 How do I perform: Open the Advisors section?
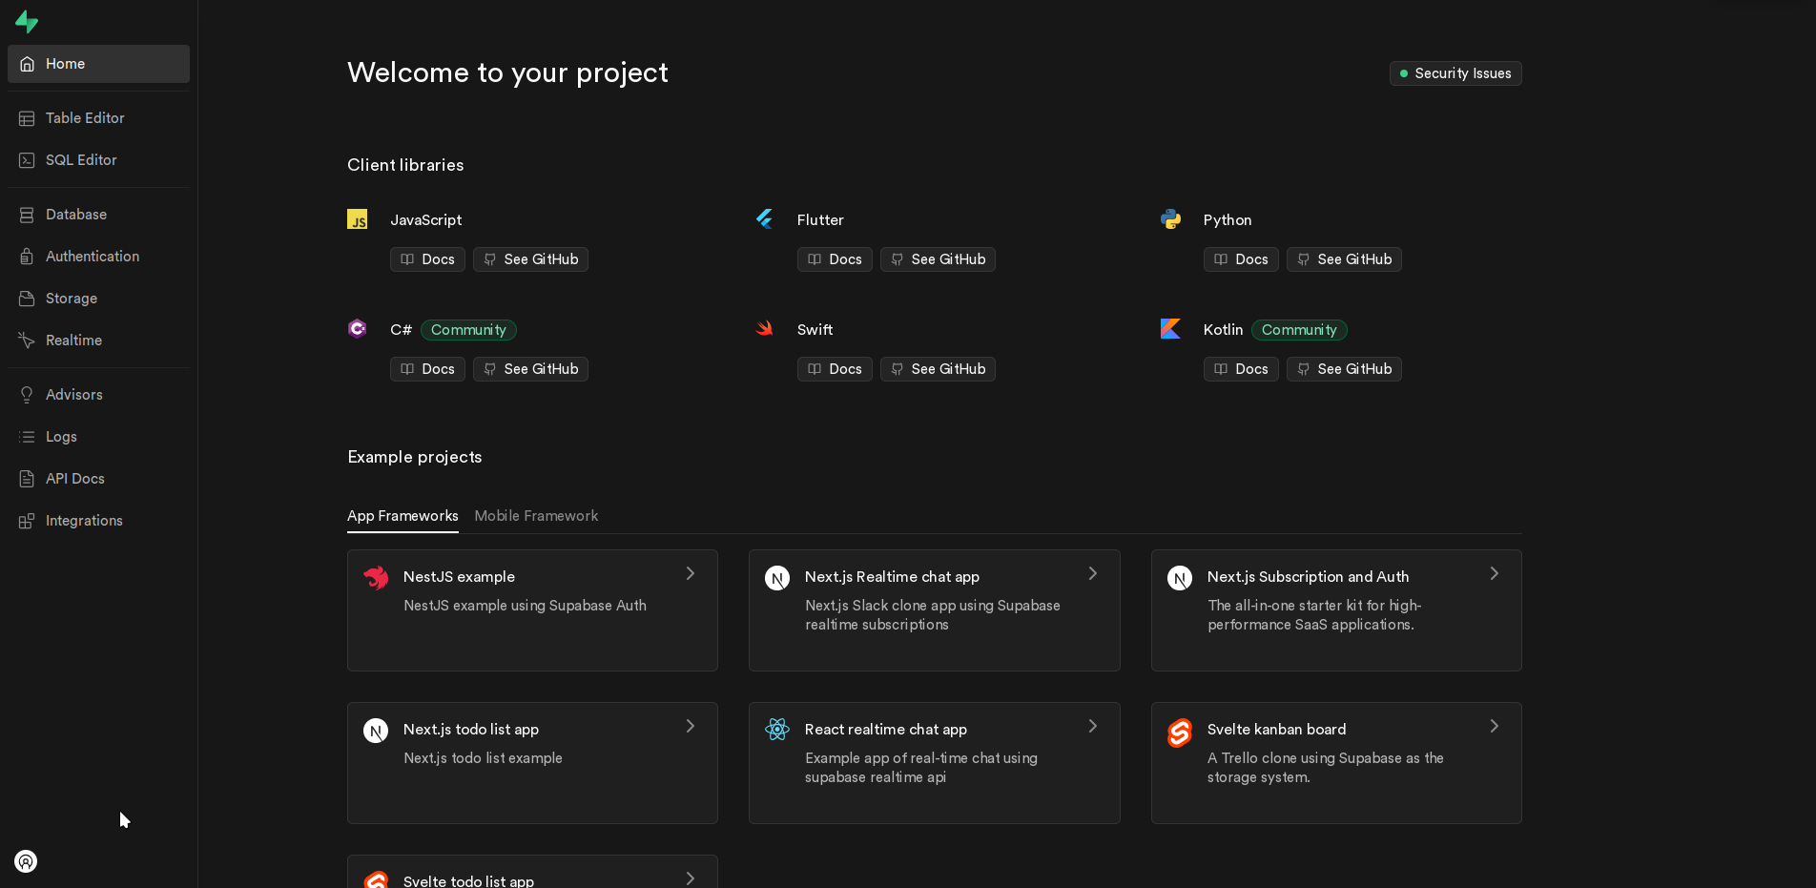click(73, 394)
